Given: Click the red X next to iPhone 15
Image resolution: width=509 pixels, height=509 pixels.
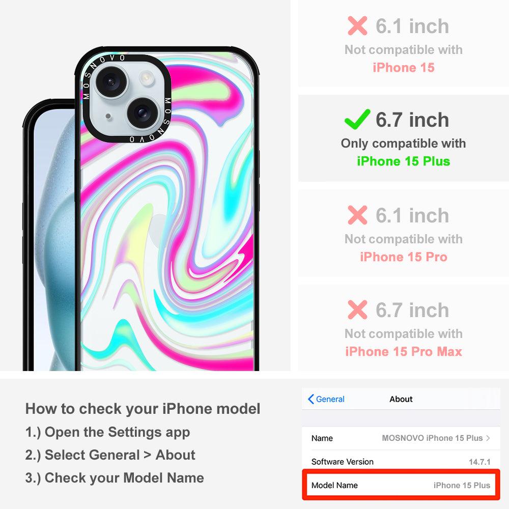Looking at the screenshot, I should [x=357, y=25].
